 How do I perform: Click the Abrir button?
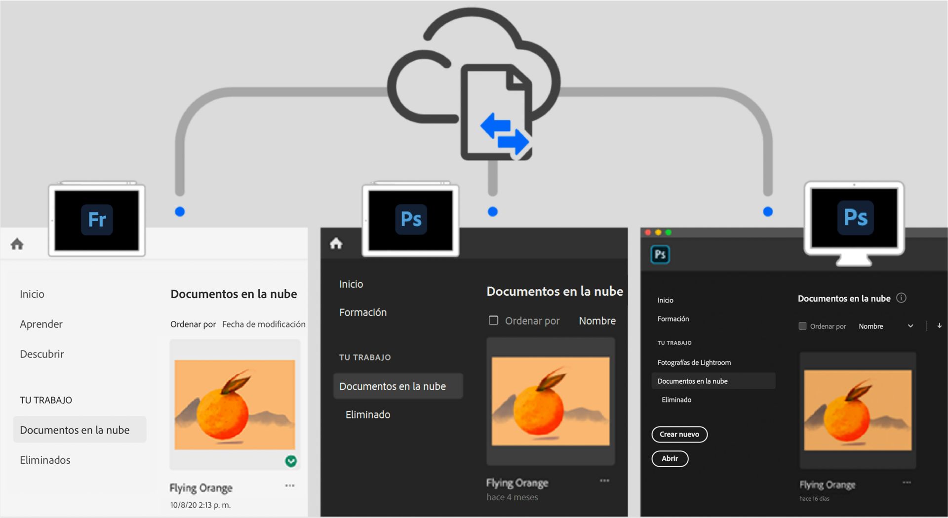(670, 459)
